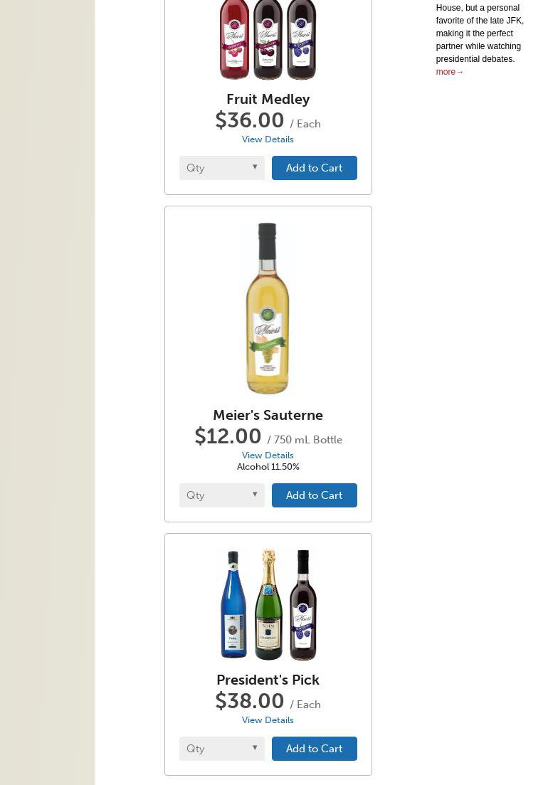Open Qty dropdown for President's Pick
The image size is (548, 785).
point(221,749)
